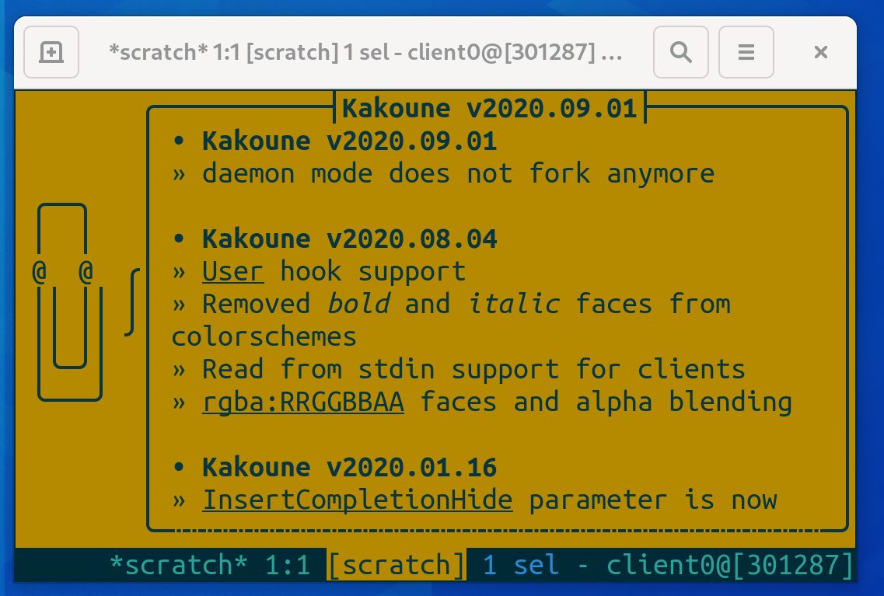Click the bullet beside Kakoune v2020.01.16
This screenshot has width=884, height=596.
180,467
